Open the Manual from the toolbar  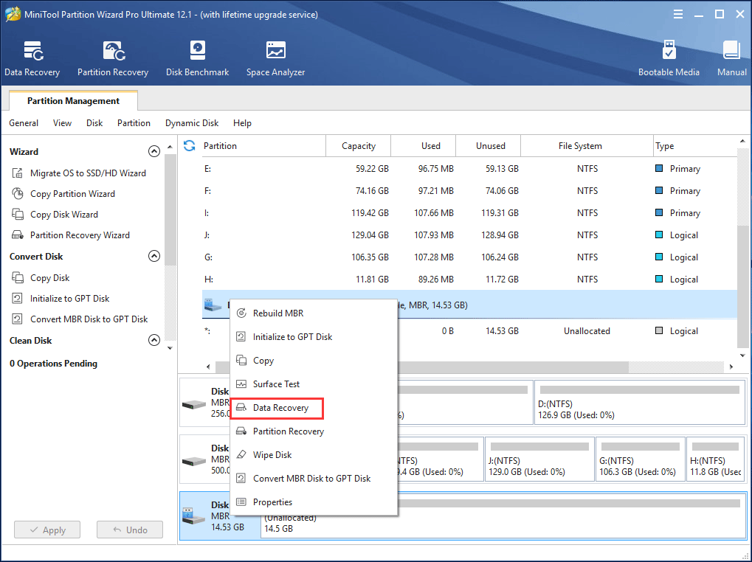731,58
